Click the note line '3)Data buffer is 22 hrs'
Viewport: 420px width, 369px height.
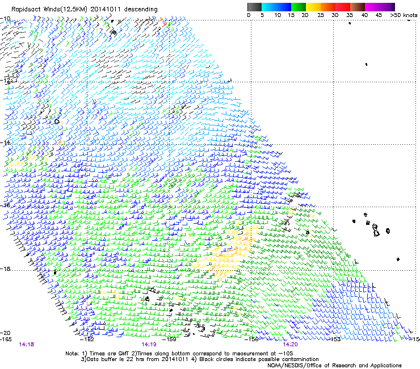tap(200, 359)
